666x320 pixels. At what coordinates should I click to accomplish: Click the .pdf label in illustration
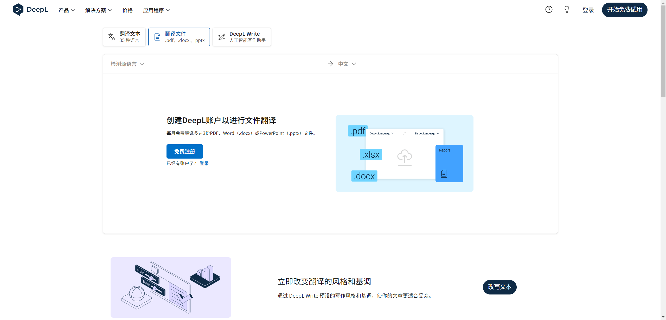358,131
